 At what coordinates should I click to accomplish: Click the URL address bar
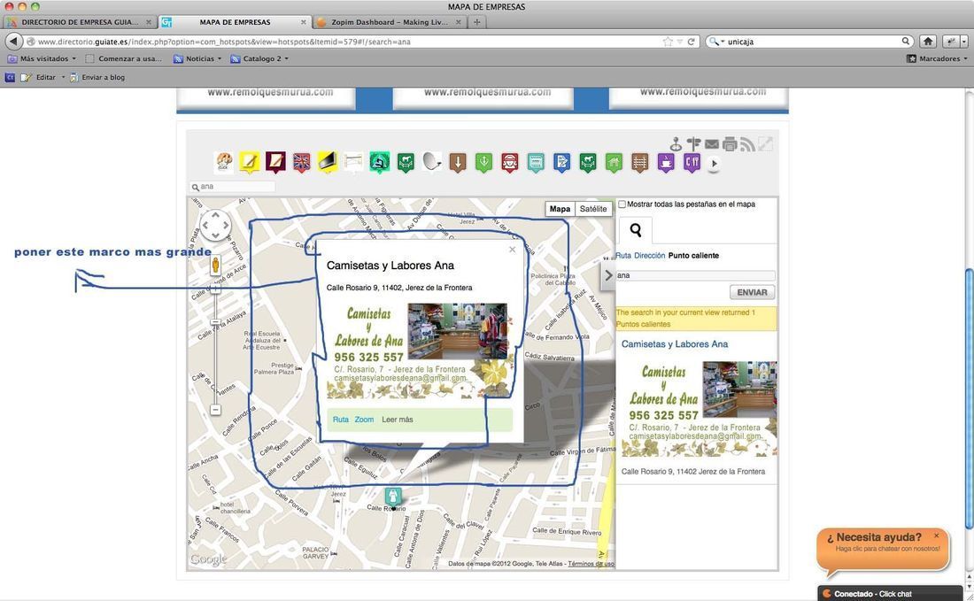[x=348, y=42]
